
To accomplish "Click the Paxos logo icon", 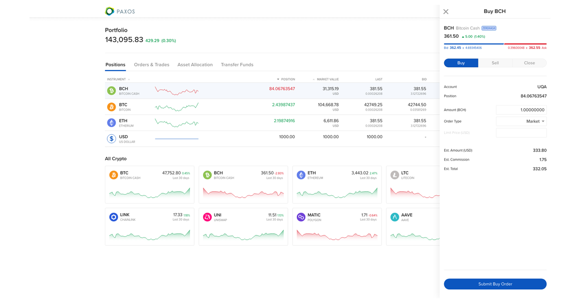I will (110, 11).
